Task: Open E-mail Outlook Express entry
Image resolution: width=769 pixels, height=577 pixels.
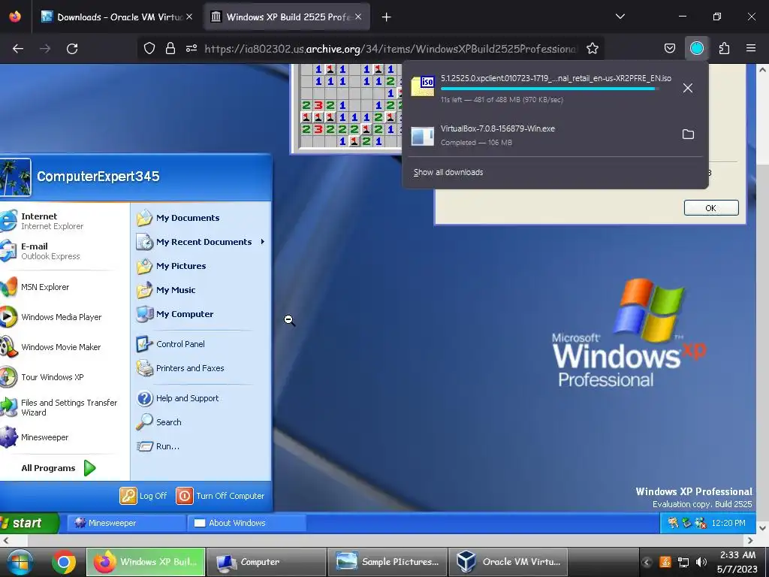Action: (59, 251)
